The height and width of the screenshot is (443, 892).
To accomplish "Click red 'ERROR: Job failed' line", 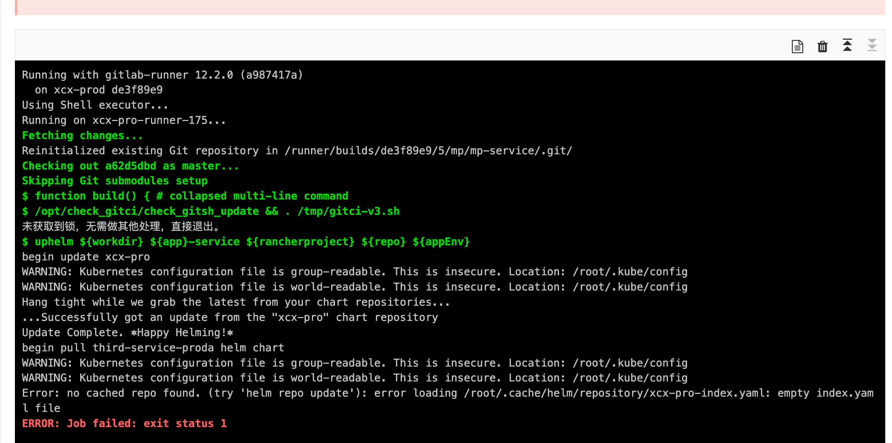I will click(124, 424).
